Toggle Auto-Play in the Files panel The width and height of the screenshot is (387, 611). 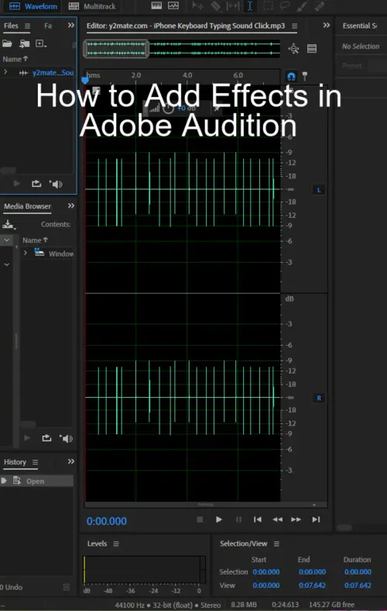point(56,184)
